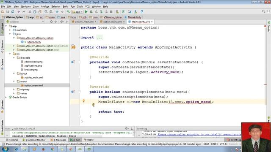Image resolution: width=271 pixels, height=152 pixels.
Task: Click override gutter marker beside onCreate
Action: [73, 62]
